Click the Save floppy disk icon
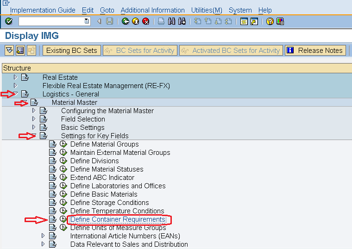Image resolution: width=352 pixels, height=249 pixels. click(x=110, y=21)
